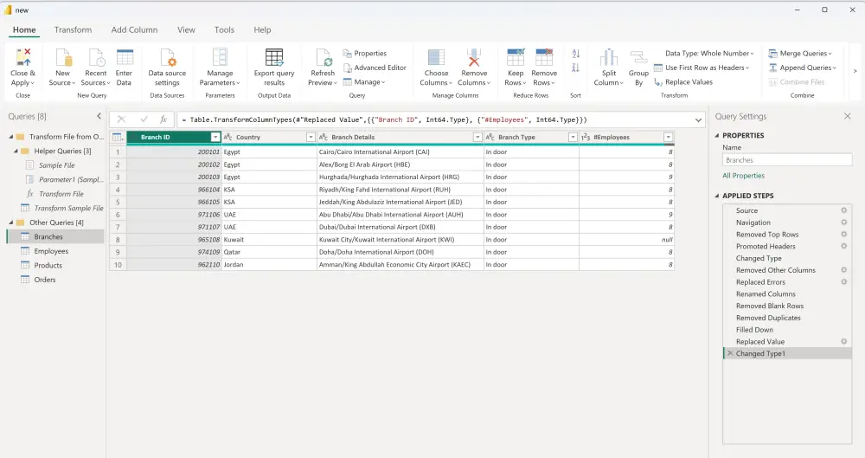865x458 pixels.
Task: Click the Refresh Preview icon
Action: coord(324,57)
